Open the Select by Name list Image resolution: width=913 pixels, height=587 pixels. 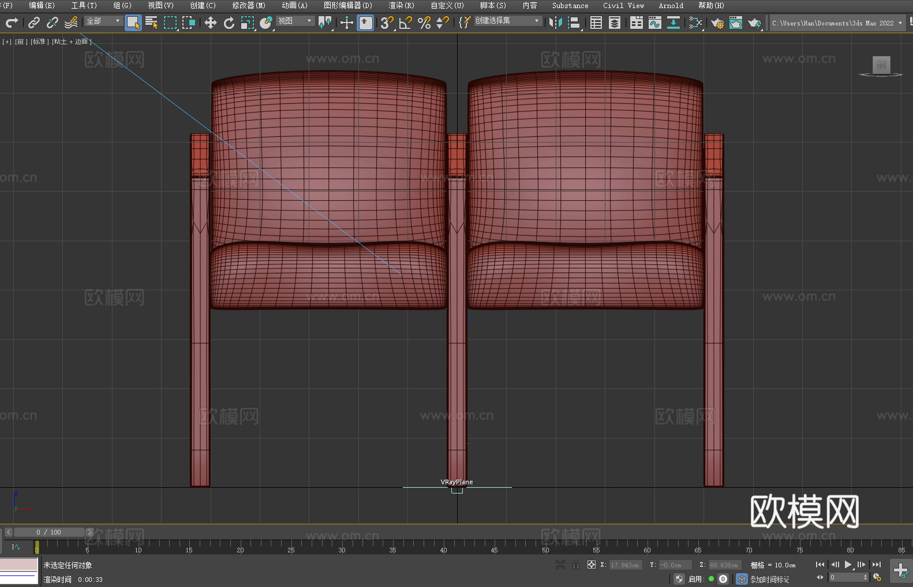click(x=152, y=23)
